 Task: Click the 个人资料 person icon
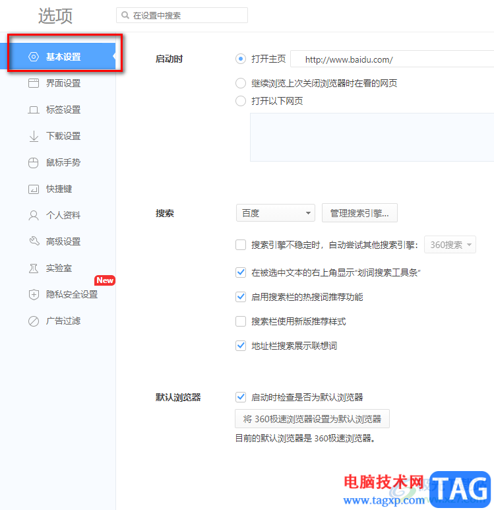pos(34,215)
